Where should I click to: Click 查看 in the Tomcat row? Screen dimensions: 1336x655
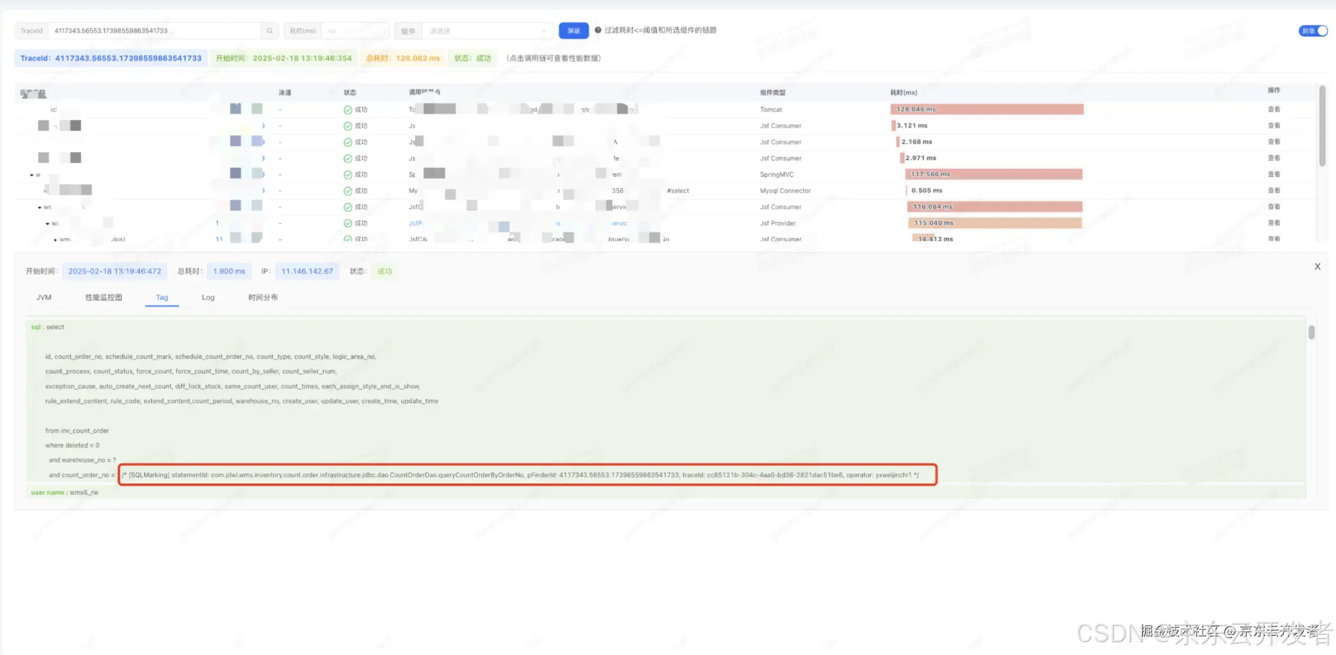[1274, 110]
